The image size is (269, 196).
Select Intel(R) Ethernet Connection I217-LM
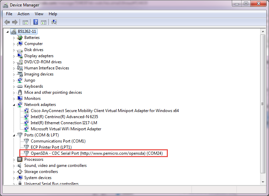[x=64, y=123]
